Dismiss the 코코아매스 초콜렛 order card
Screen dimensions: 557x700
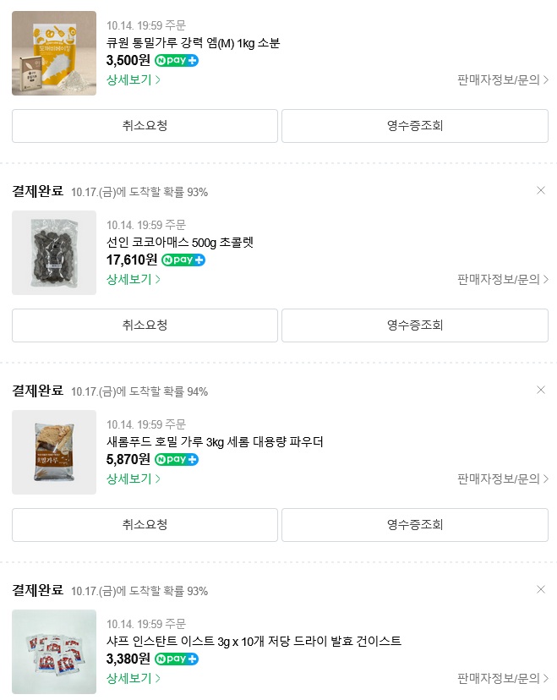(541, 190)
